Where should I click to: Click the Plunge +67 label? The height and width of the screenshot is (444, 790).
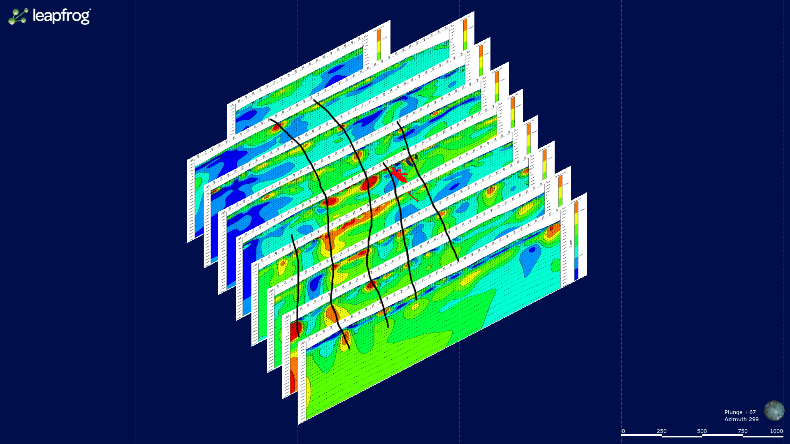[x=740, y=412]
